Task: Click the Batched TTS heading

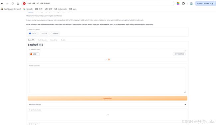Action: coord(35,45)
